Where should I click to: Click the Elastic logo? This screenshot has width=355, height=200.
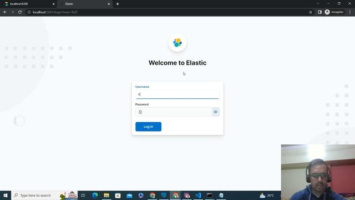(177, 43)
